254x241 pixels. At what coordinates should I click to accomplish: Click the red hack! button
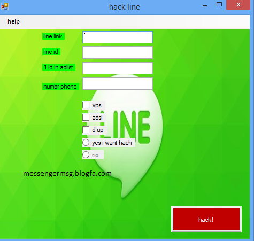(206, 220)
